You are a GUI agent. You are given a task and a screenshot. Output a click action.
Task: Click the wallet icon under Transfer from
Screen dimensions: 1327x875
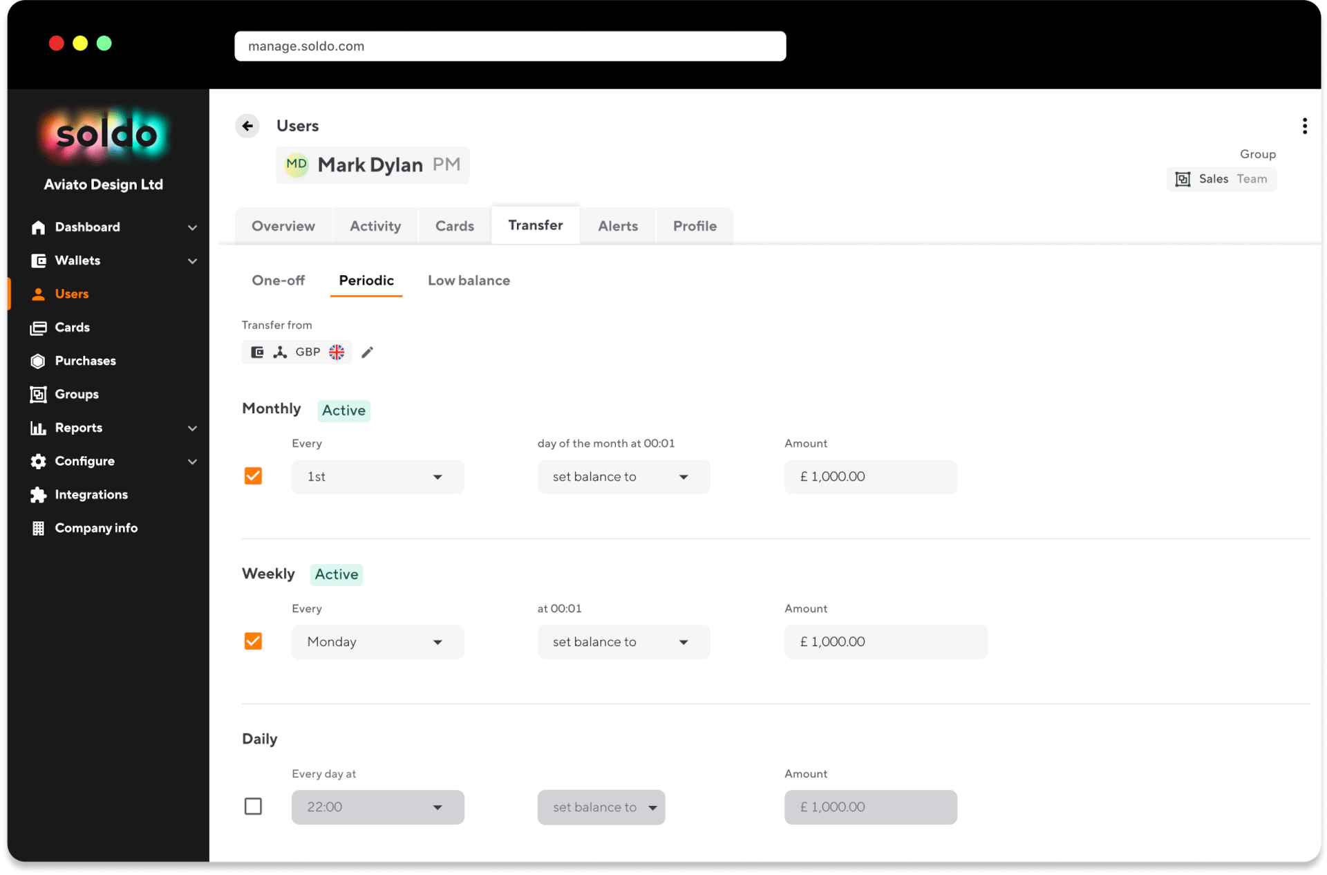pyautogui.click(x=257, y=352)
